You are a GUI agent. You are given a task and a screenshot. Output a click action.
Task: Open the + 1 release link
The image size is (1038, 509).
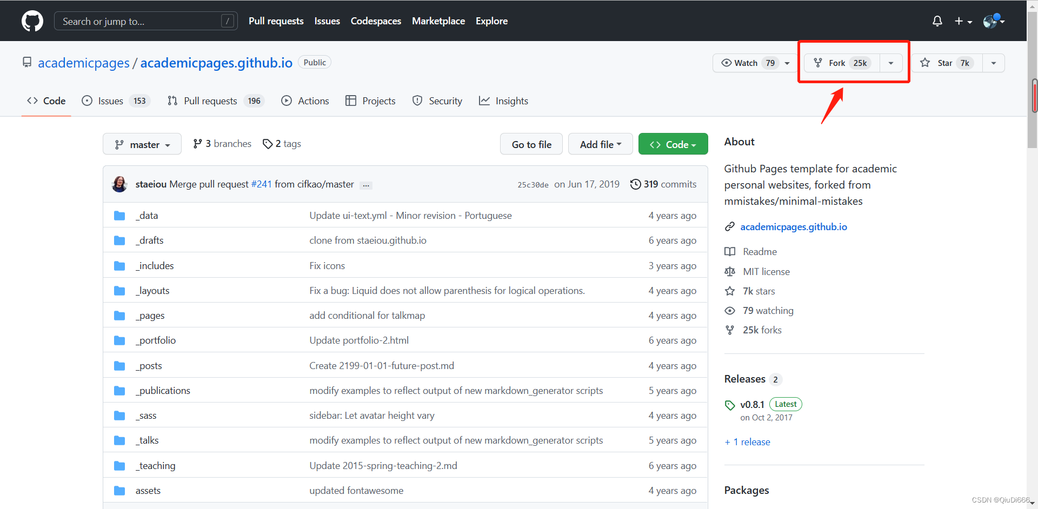[x=747, y=442]
